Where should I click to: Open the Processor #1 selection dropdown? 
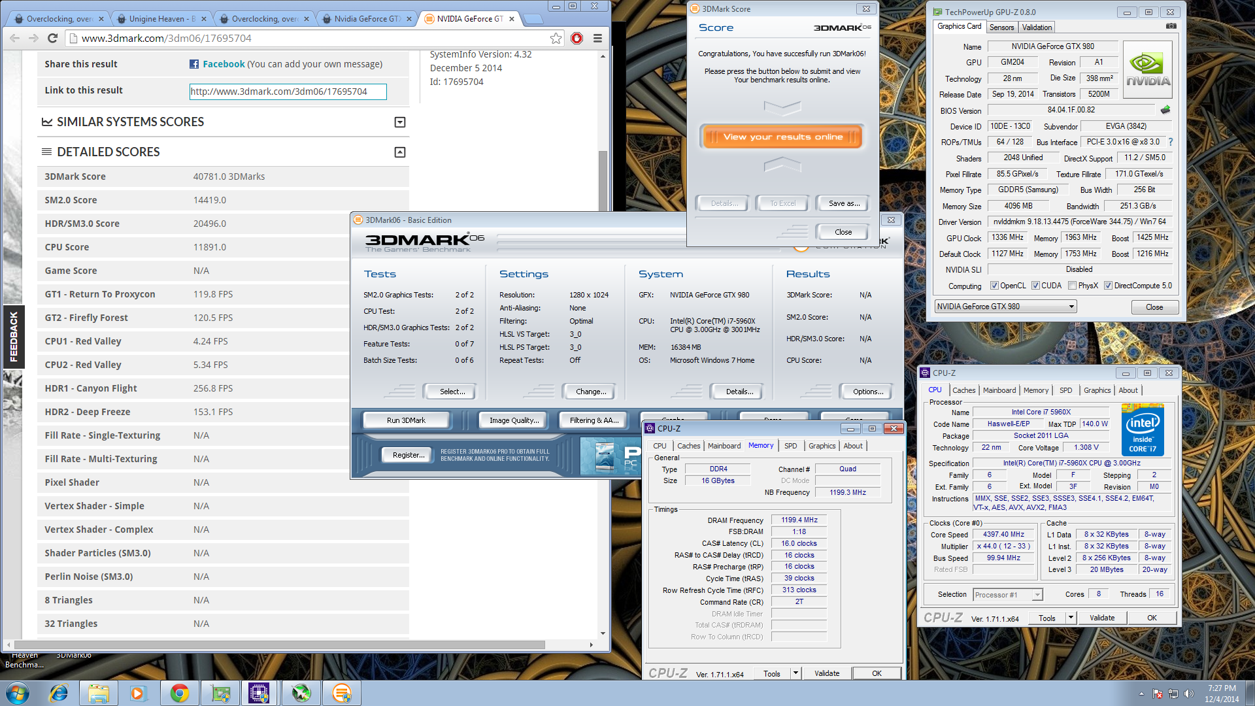click(1007, 595)
